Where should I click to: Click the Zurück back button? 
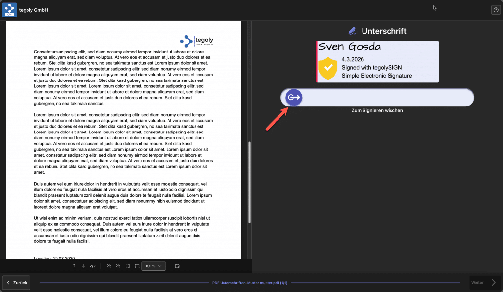17,283
